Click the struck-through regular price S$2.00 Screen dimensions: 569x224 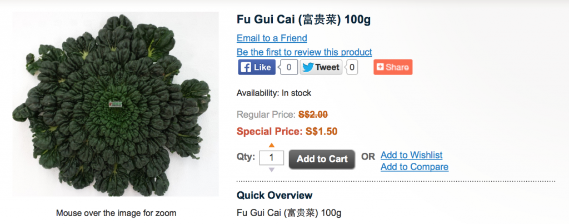pos(313,115)
